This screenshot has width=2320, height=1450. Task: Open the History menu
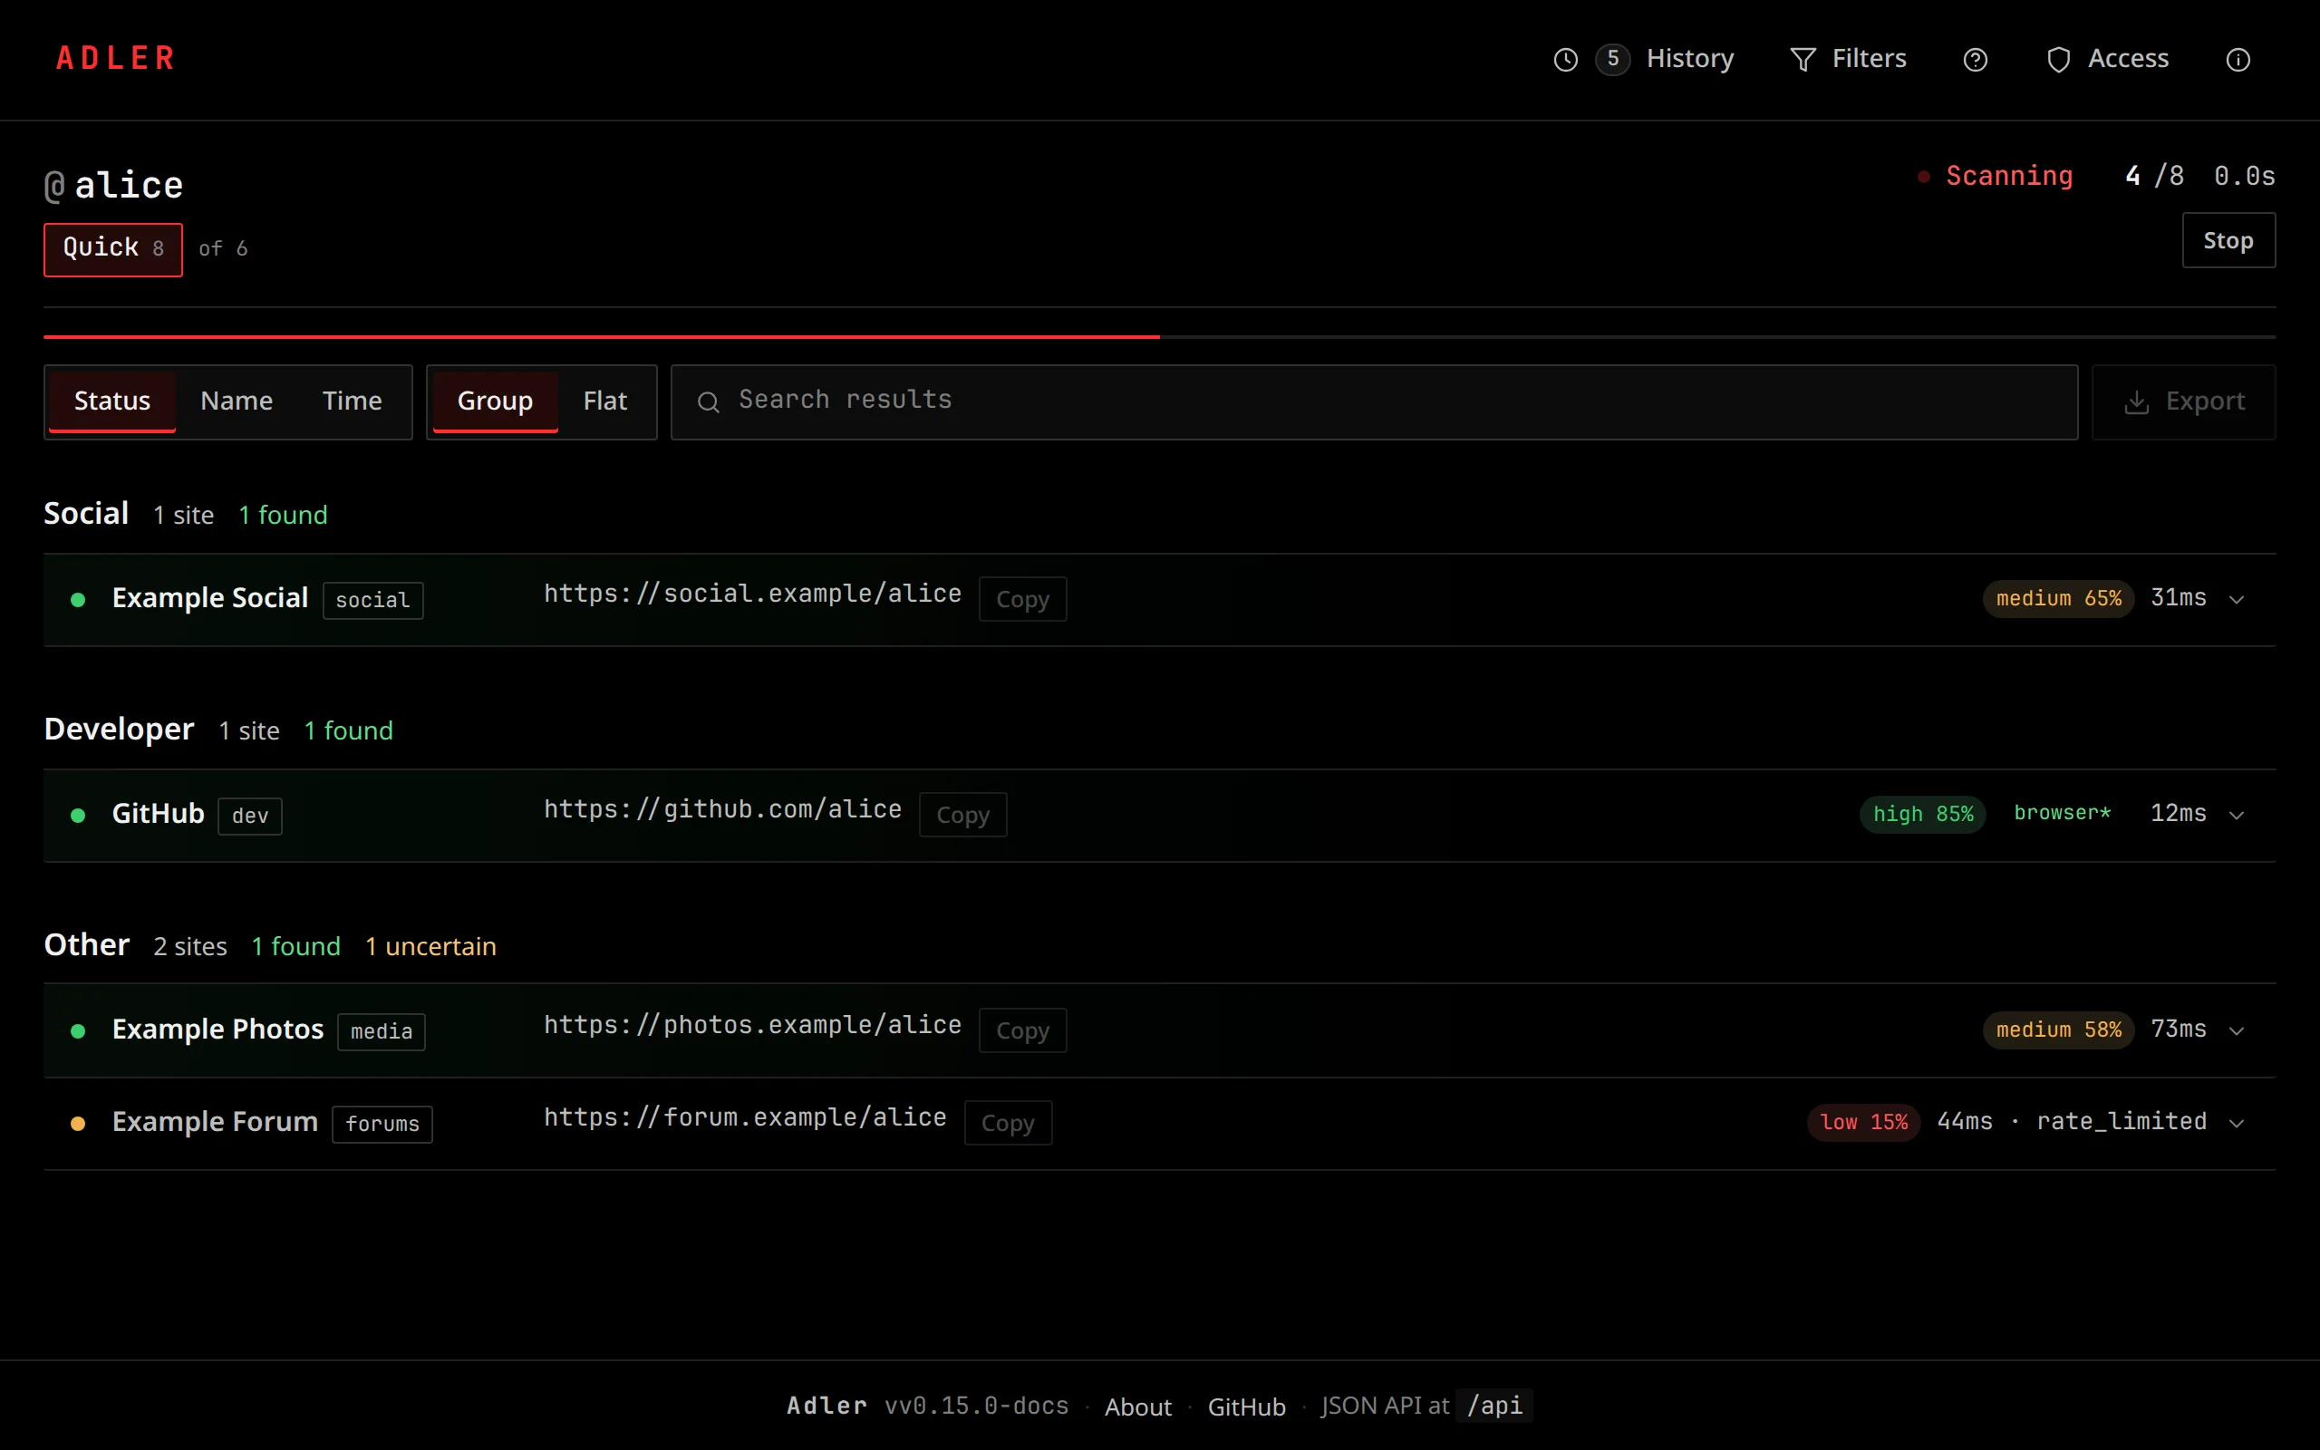coord(1643,59)
